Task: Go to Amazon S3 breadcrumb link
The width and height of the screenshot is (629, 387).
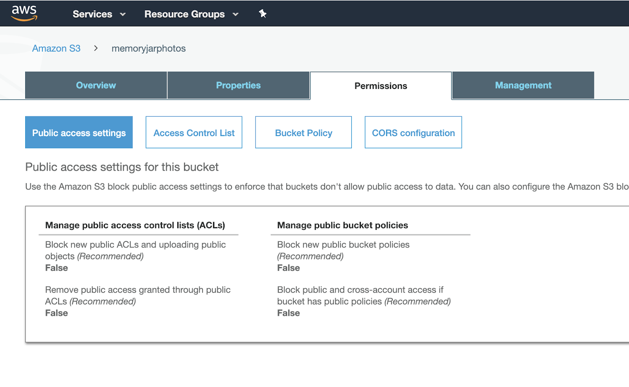Action: click(56, 48)
